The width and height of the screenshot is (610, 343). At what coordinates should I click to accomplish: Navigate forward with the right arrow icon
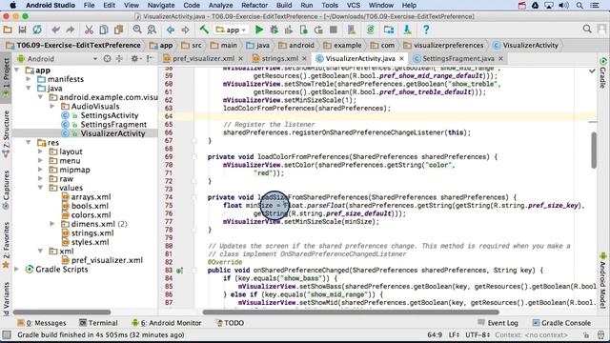(185, 30)
